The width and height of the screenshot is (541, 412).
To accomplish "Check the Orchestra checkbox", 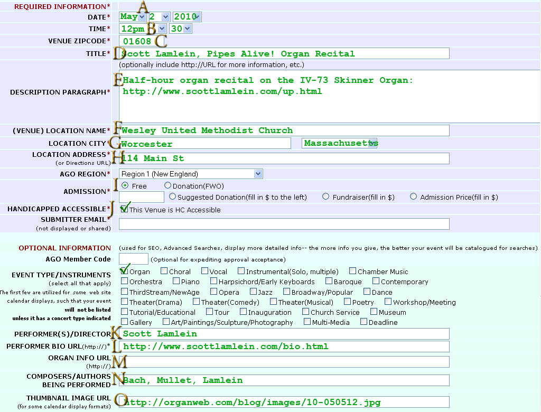I will tap(124, 281).
